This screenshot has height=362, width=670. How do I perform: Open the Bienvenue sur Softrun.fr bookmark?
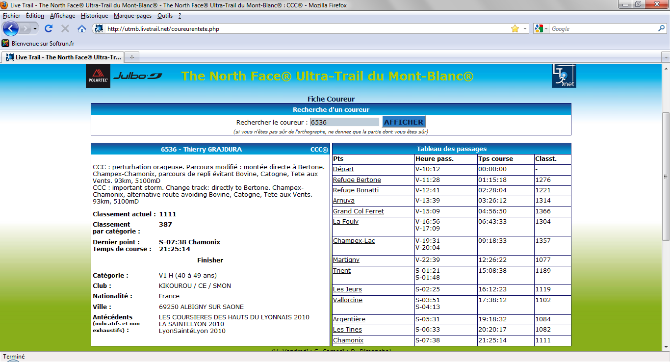(x=38, y=43)
